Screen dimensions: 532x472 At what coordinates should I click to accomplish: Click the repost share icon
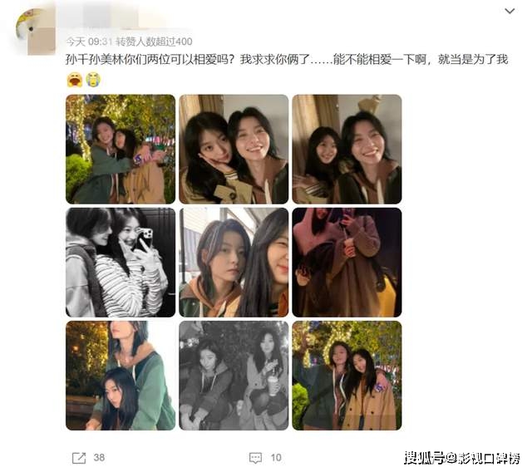pos(79,458)
